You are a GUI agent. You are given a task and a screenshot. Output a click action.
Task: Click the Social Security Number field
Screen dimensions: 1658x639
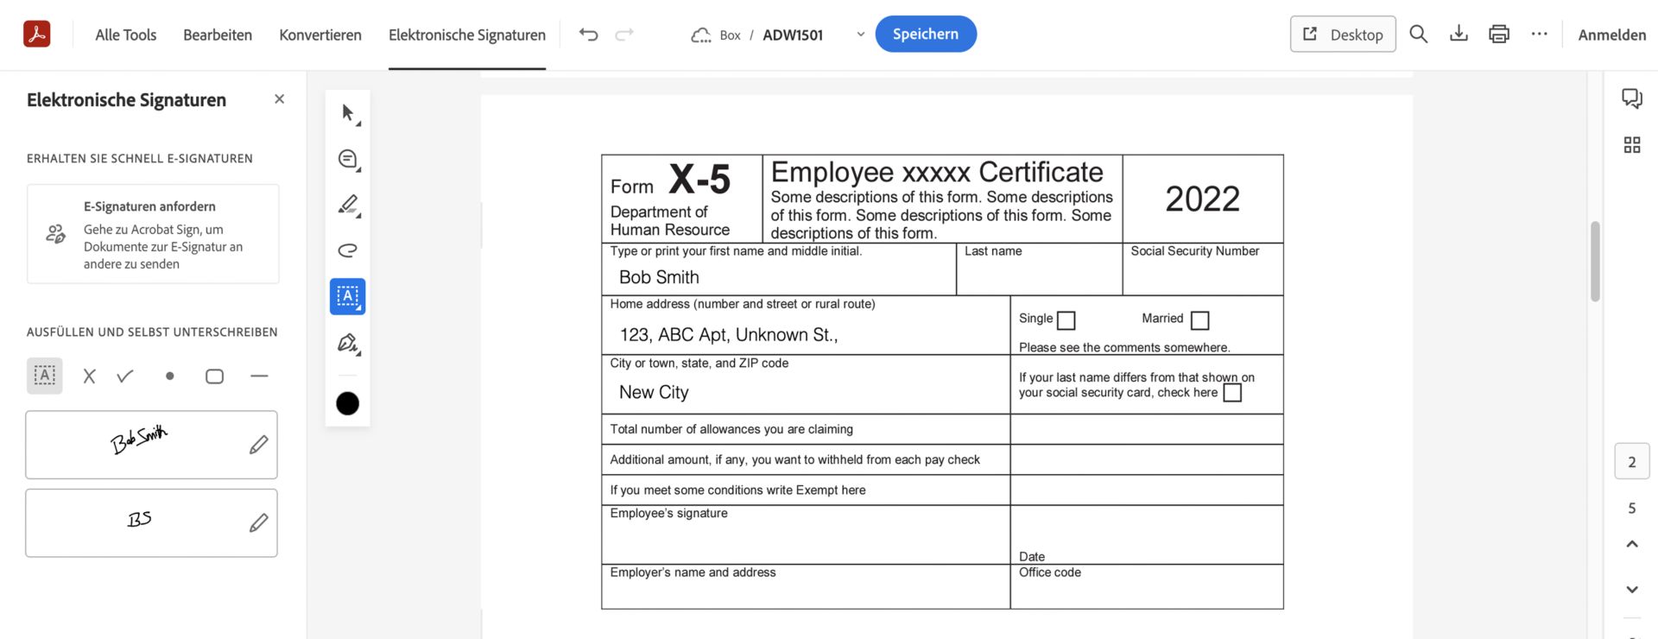pyautogui.click(x=1203, y=269)
